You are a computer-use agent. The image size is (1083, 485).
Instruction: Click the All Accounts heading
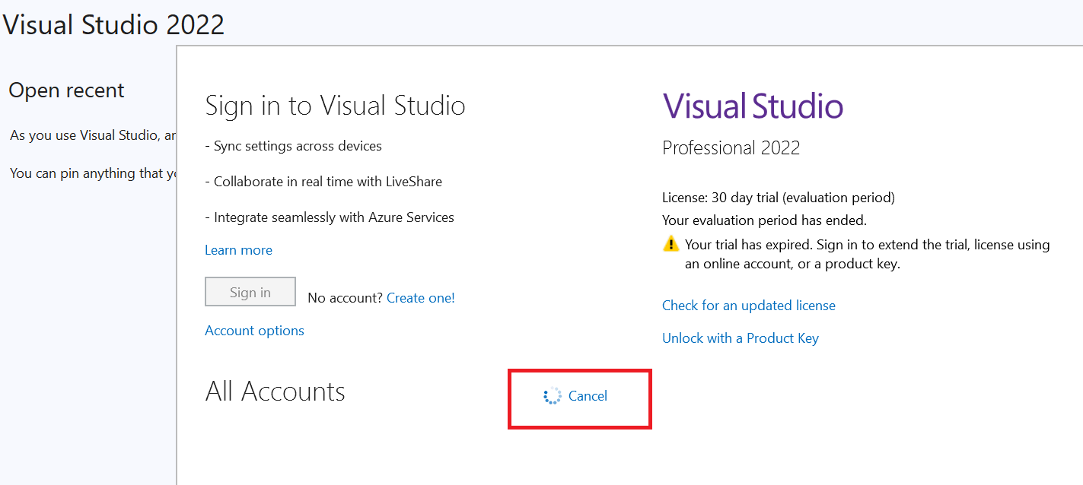pos(276,391)
